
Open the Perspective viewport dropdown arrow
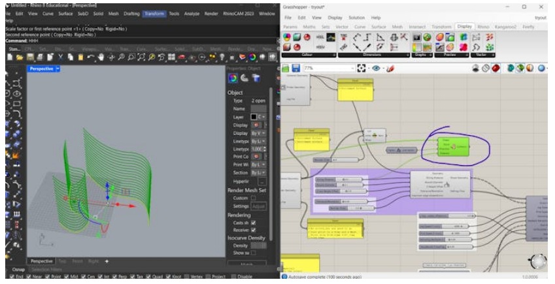[58, 68]
